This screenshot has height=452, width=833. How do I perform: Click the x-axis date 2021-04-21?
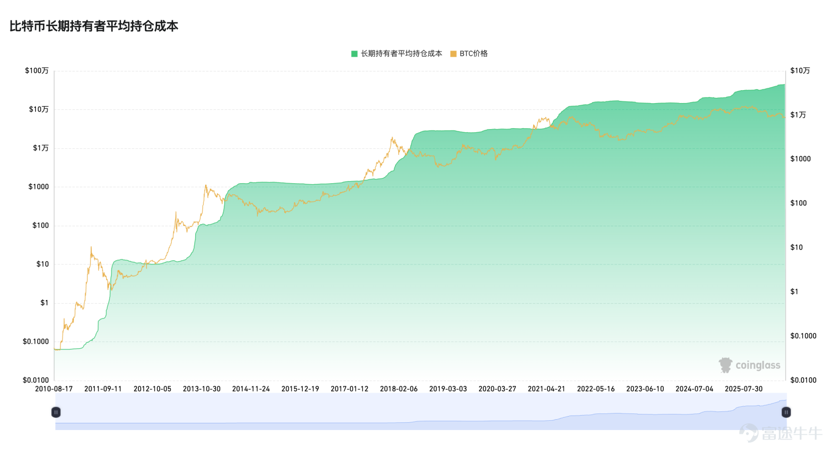pos(547,389)
